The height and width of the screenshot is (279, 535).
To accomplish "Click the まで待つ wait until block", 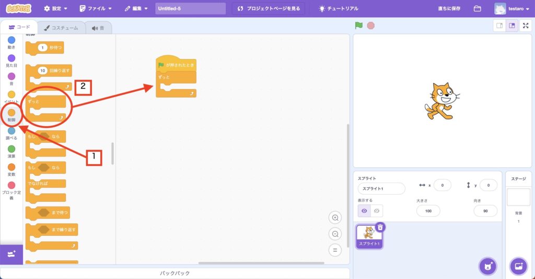I will pos(48,213).
